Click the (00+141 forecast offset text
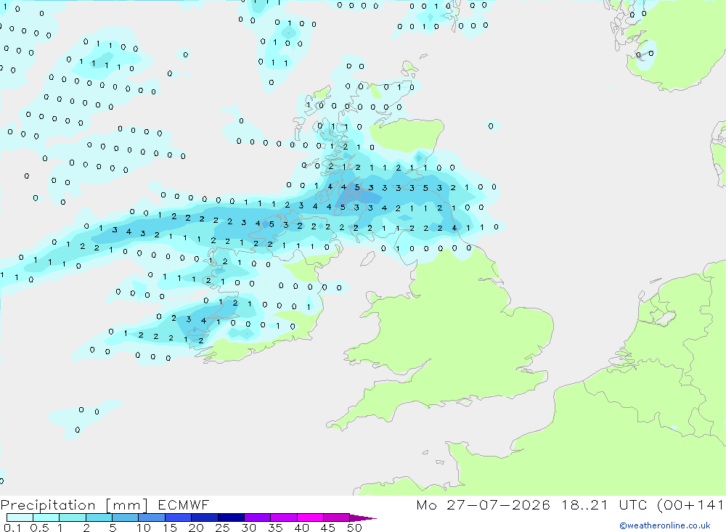Image resolution: width=726 pixels, height=532 pixels. click(691, 504)
